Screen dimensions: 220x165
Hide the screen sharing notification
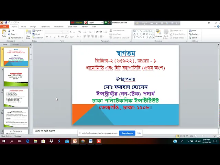(139, 133)
